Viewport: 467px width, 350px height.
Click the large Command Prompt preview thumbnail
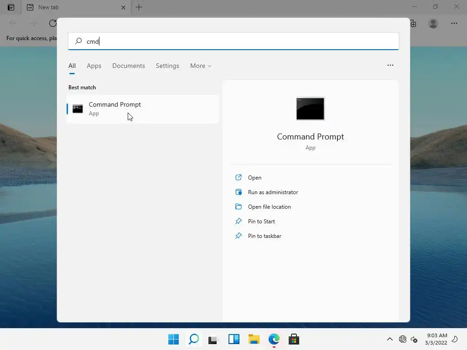[310, 108]
